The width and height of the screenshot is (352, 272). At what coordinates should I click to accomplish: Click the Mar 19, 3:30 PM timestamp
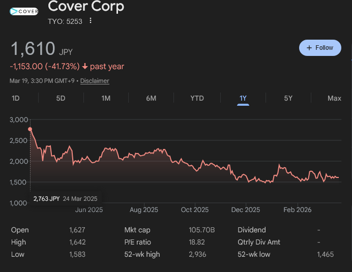(x=42, y=81)
